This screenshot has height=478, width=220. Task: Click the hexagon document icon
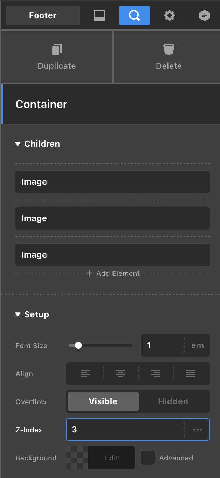coord(205,15)
